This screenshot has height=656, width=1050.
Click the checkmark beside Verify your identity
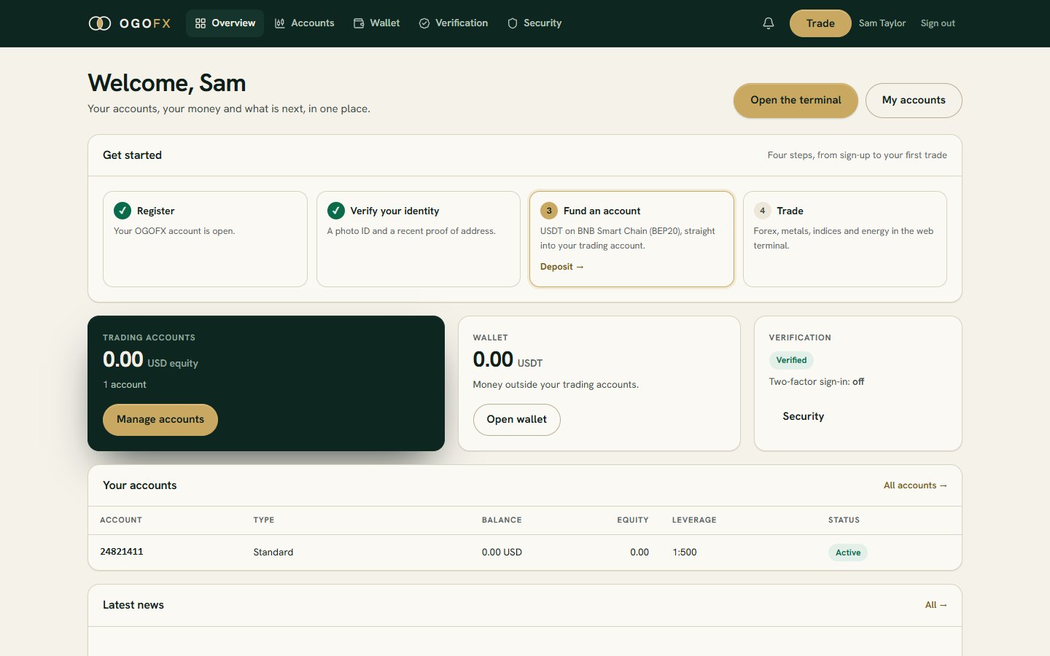coord(336,211)
